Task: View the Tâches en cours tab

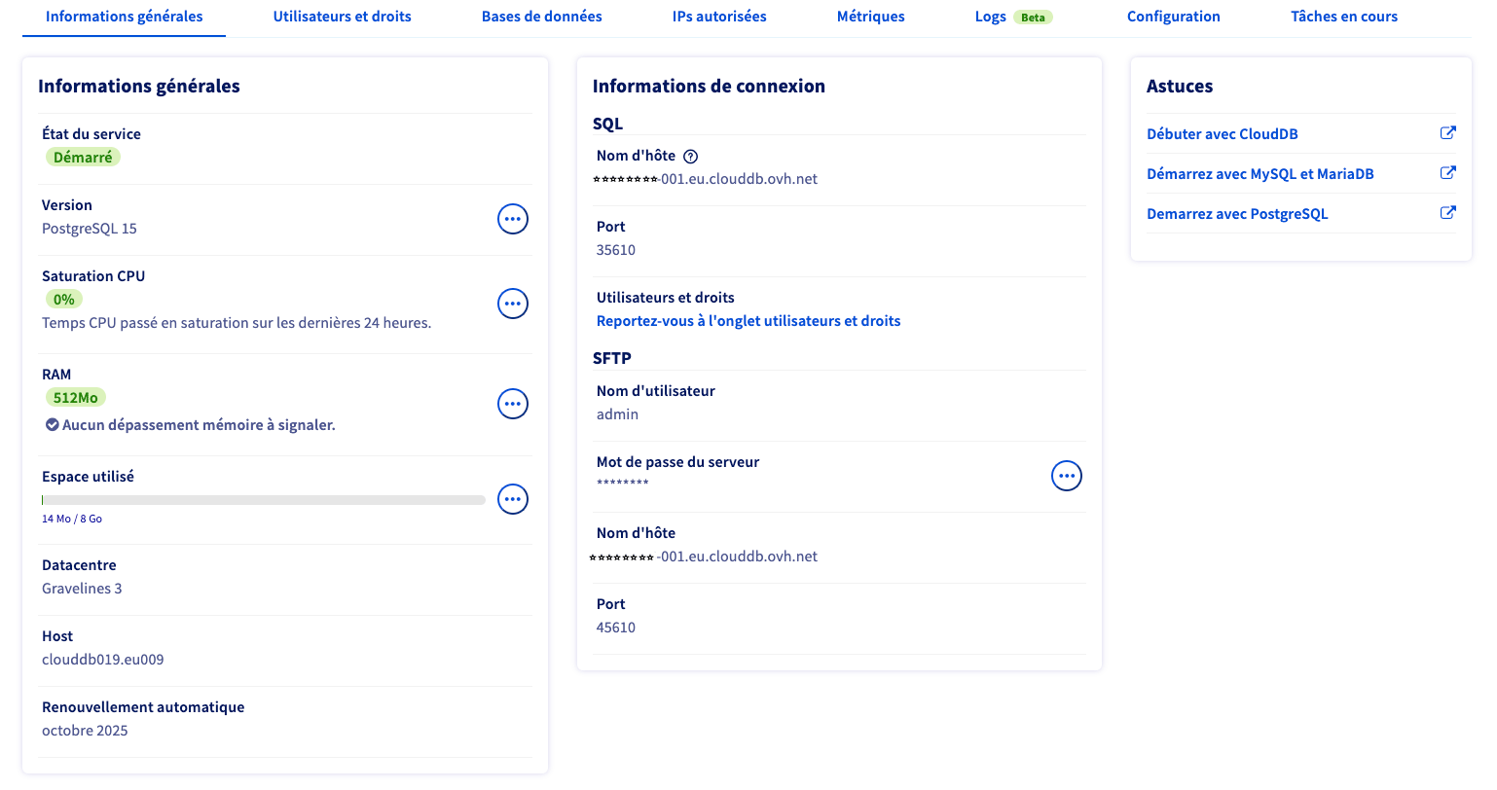Action: click(x=1343, y=17)
